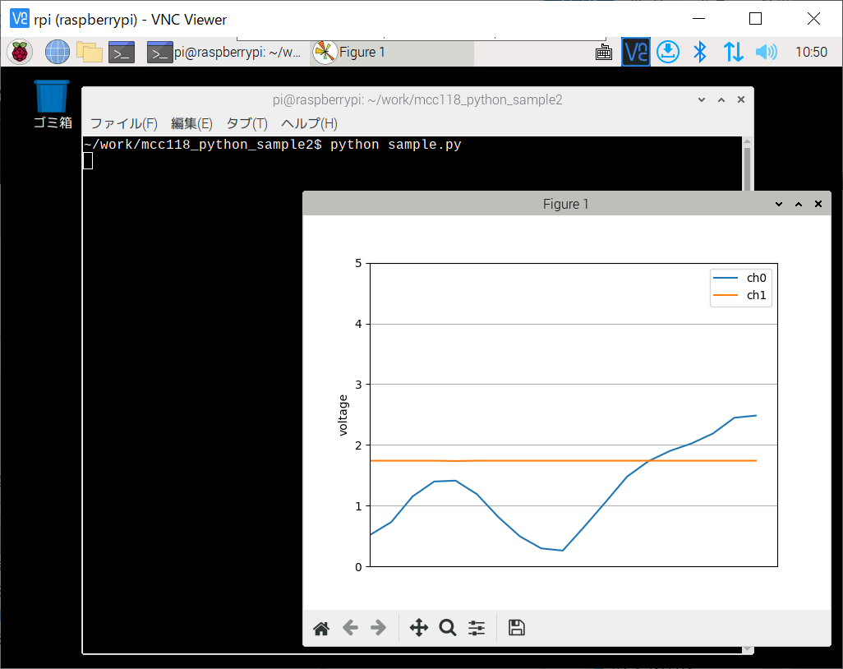Switch to pi@raspberrypi terminal taskbar button

(224, 53)
